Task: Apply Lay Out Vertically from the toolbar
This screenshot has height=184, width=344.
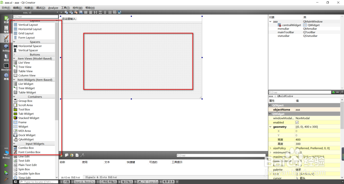Action: (90, 12)
